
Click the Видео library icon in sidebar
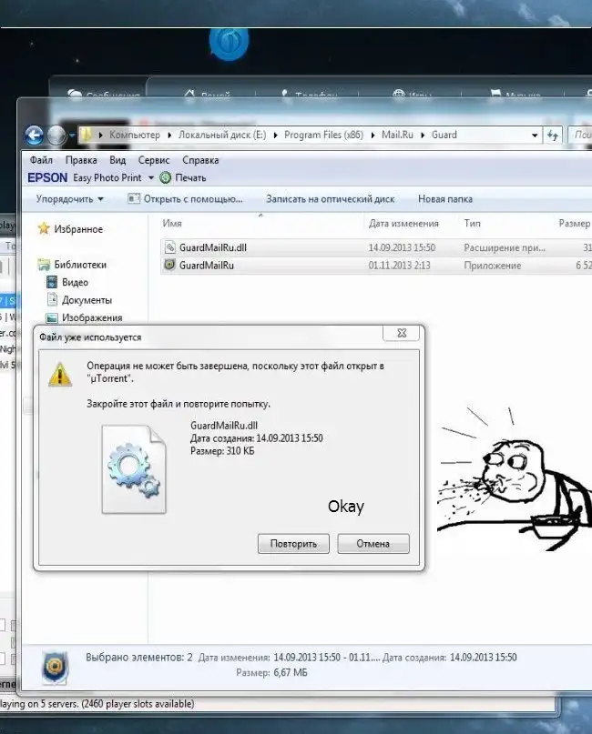point(53,283)
